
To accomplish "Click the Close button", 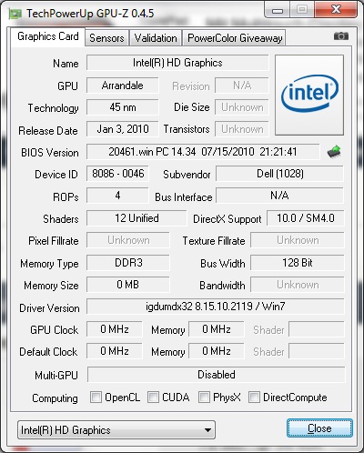I will coord(319,428).
